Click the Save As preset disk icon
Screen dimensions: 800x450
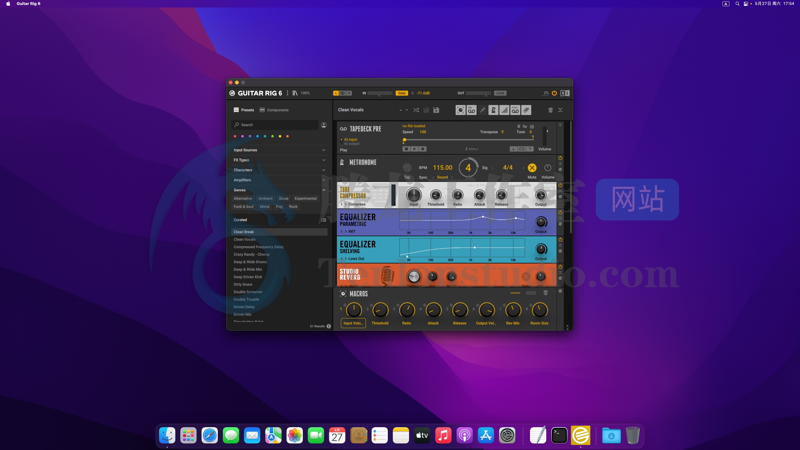pyautogui.click(x=436, y=110)
